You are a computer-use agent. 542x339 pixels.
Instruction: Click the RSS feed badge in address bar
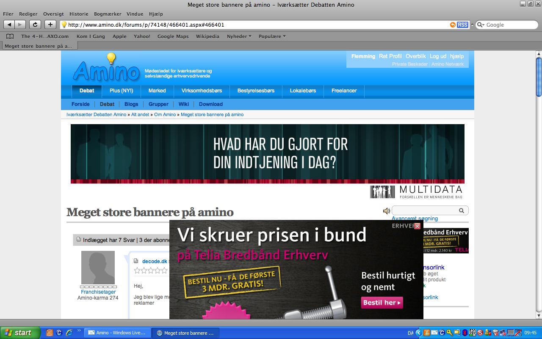pos(462,25)
